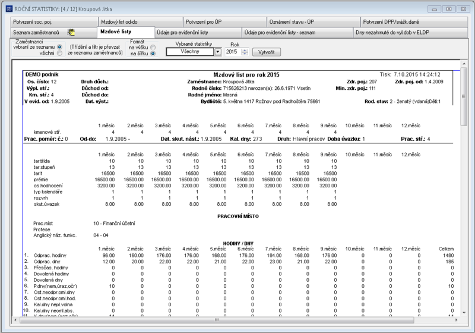Click the application icon in title bar
Viewport: 475px width, 333px height.
[x=9, y=9]
